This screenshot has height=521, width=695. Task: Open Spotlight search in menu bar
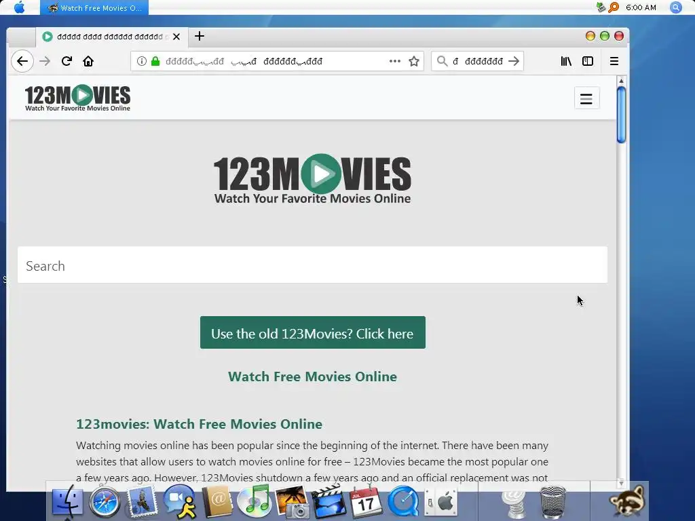click(x=675, y=7)
